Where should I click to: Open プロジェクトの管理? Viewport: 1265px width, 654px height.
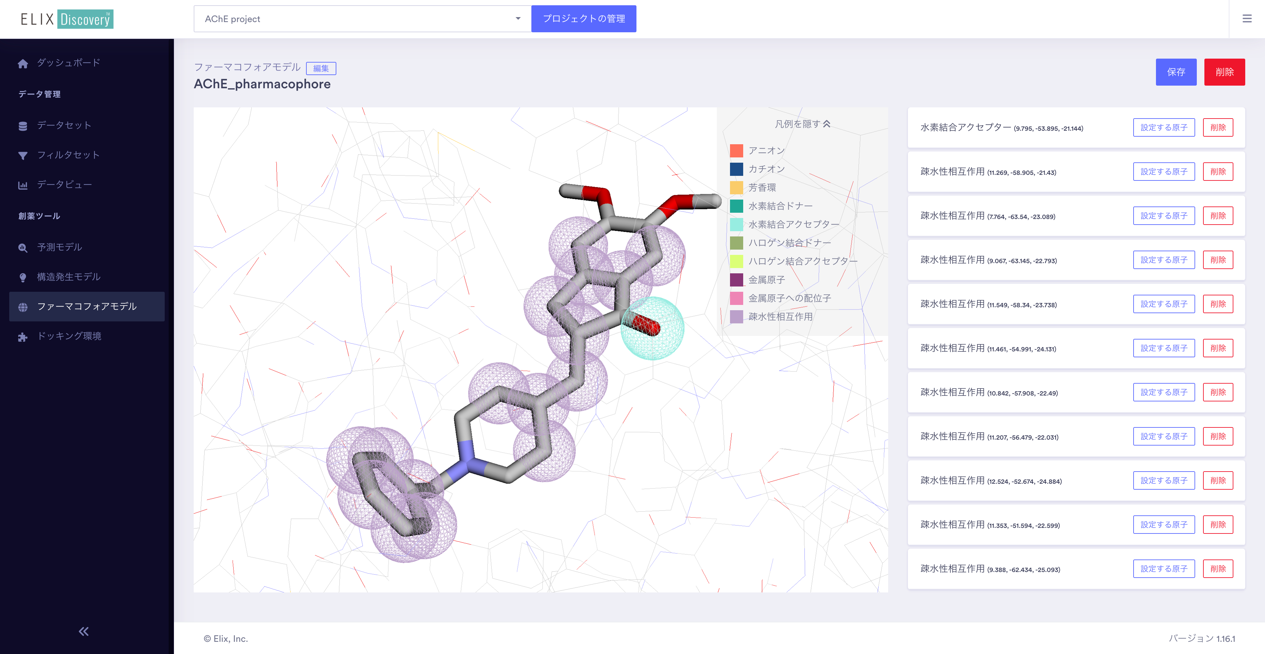(x=584, y=19)
